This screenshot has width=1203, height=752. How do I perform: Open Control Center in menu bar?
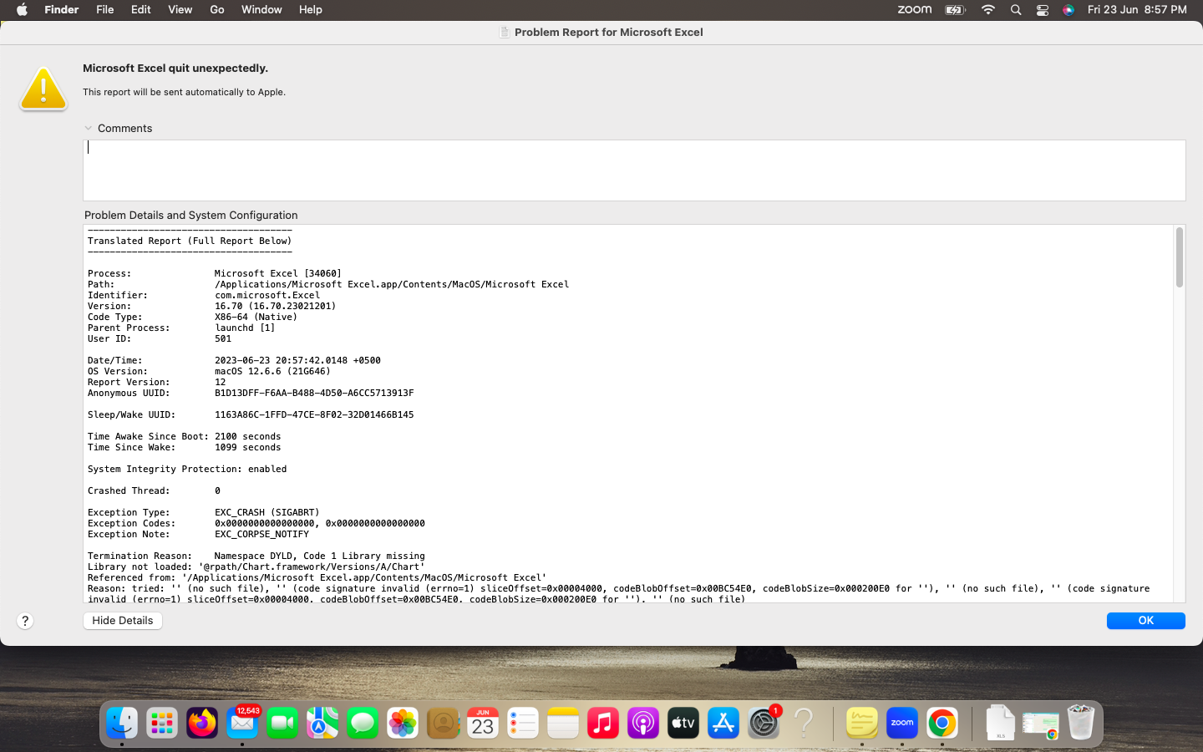click(1043, 10)
